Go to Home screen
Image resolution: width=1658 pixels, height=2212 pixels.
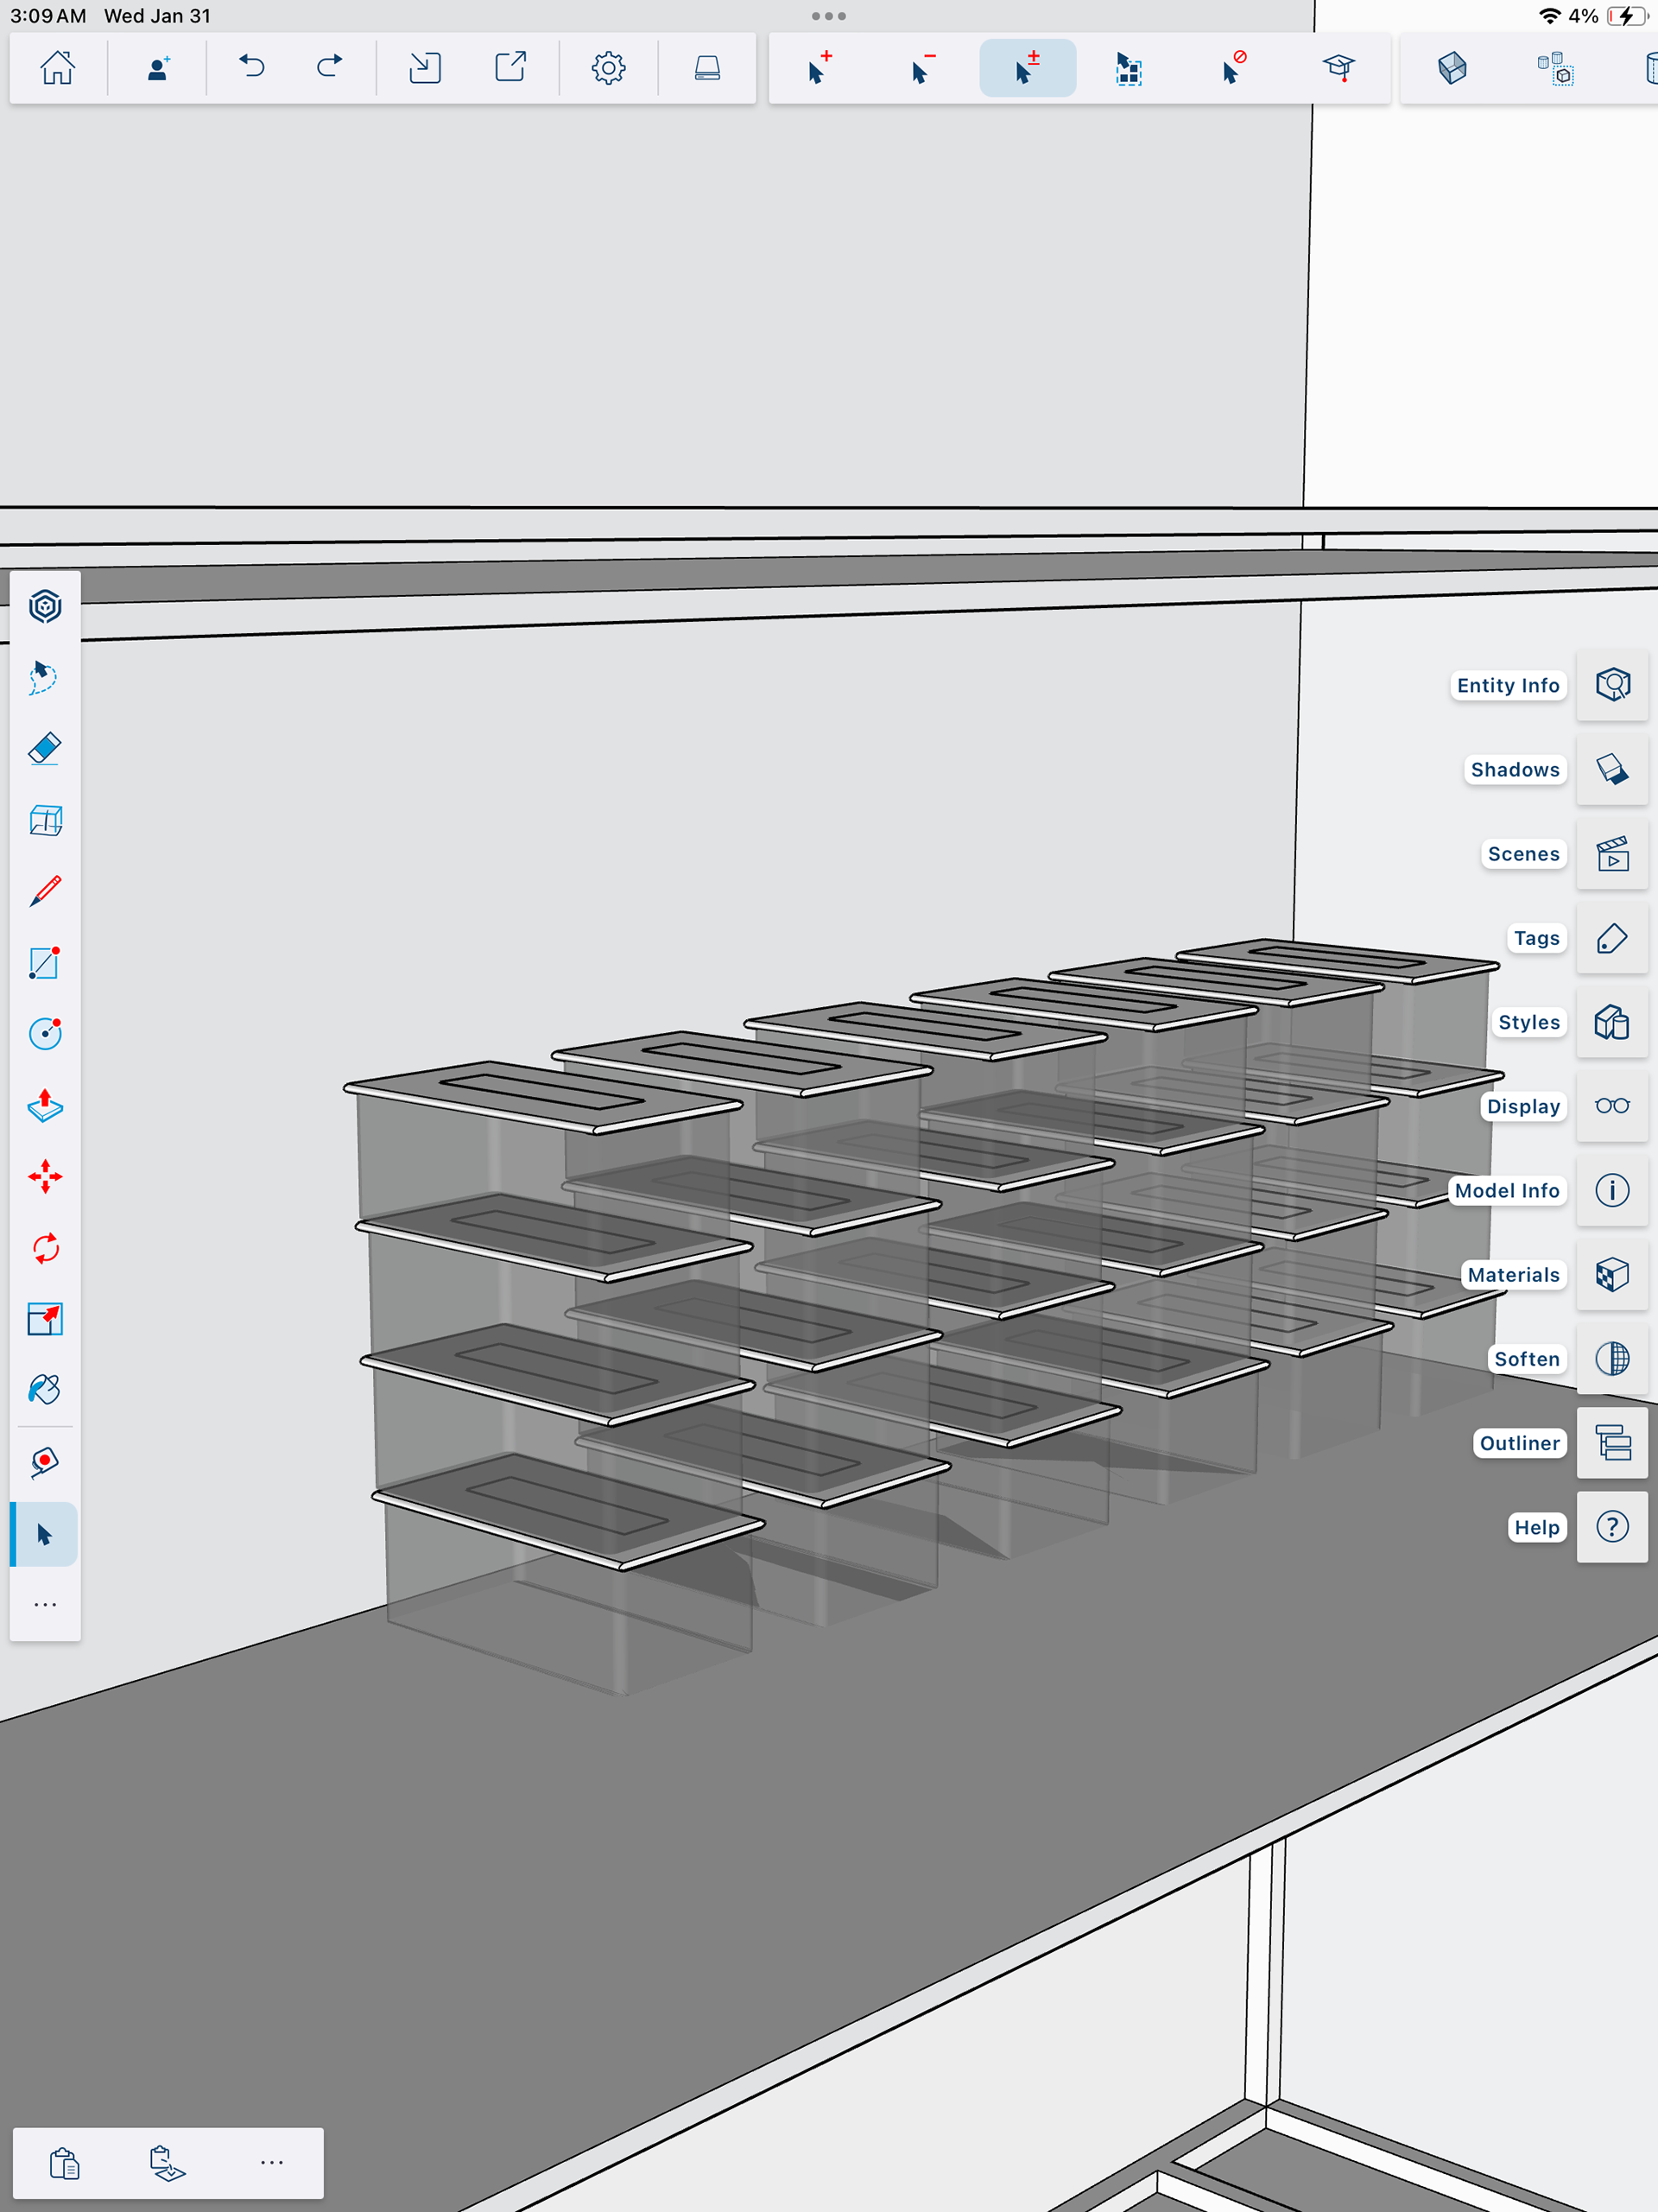click(x=58, y=68)
